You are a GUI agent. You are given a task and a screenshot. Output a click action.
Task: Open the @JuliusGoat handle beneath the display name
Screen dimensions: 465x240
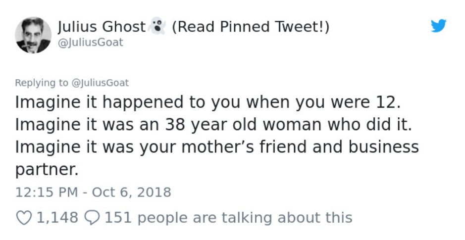tap(91, 43)
